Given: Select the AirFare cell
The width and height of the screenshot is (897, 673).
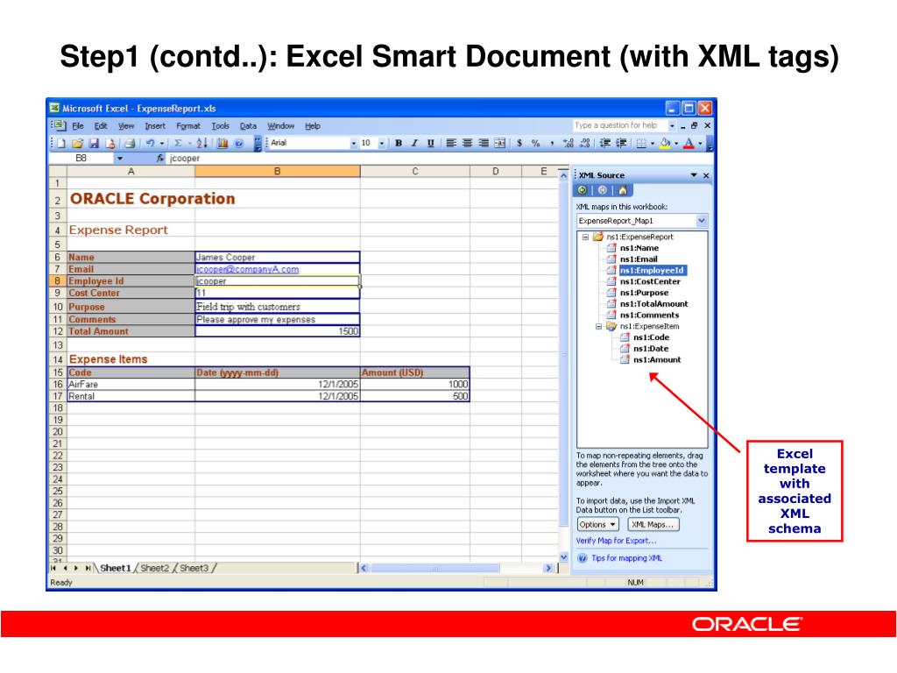Looking at the screenshot, I should click(x=131, y=385).
